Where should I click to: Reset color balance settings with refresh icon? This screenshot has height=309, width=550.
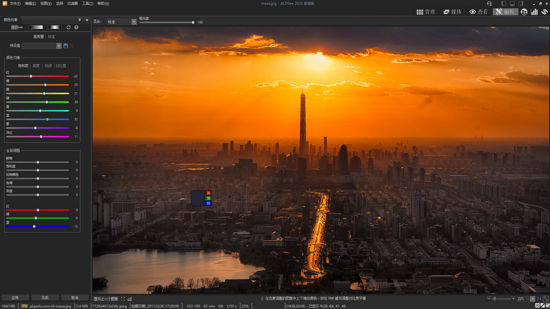click(x=68, y=27)
